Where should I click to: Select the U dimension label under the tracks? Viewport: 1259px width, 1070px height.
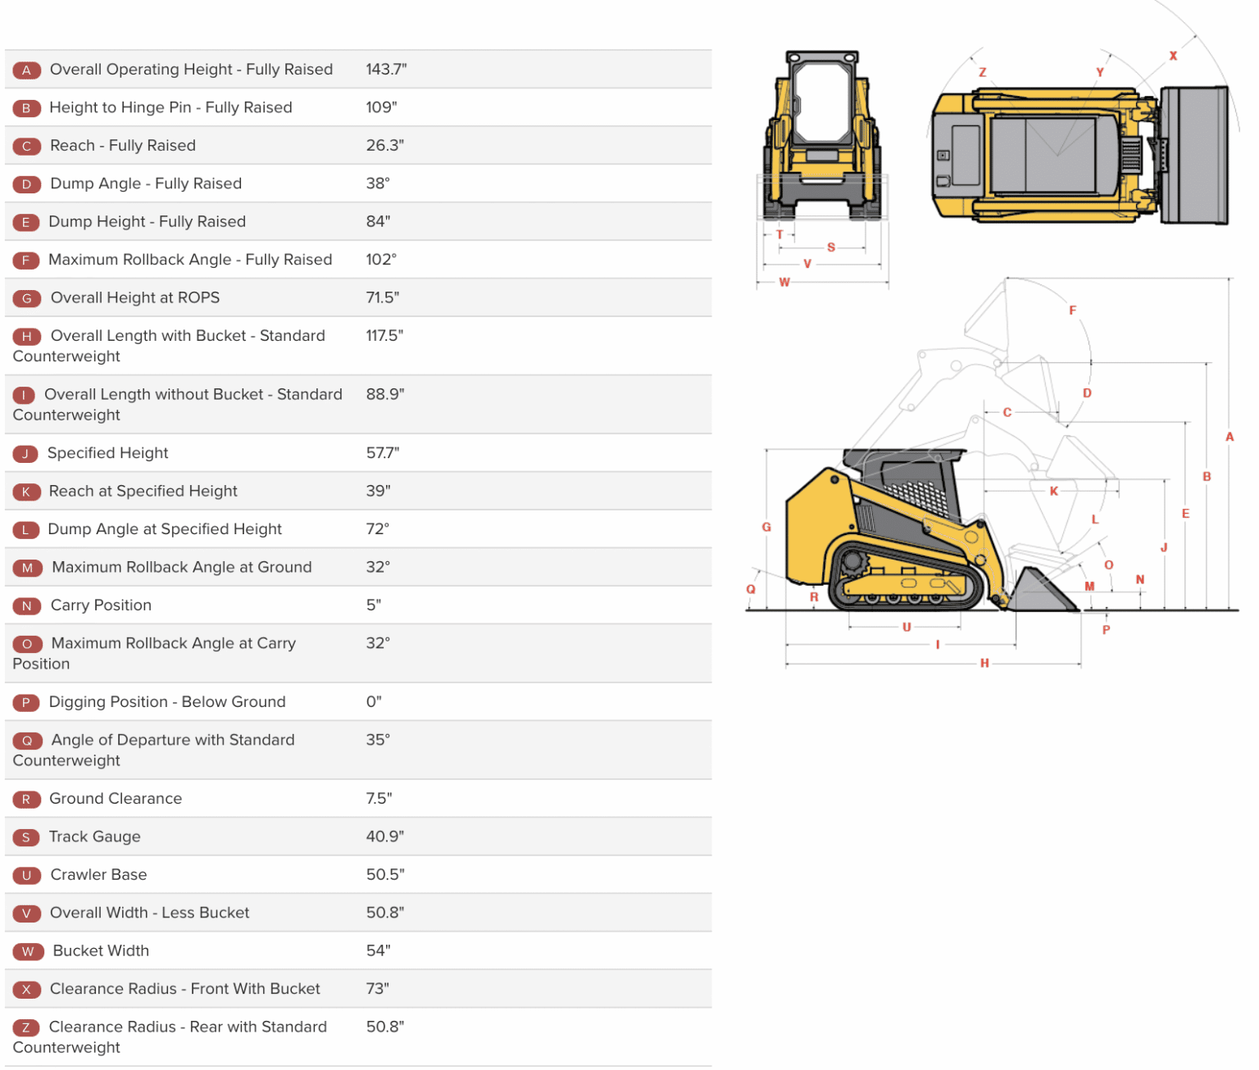tap(906, 627)
